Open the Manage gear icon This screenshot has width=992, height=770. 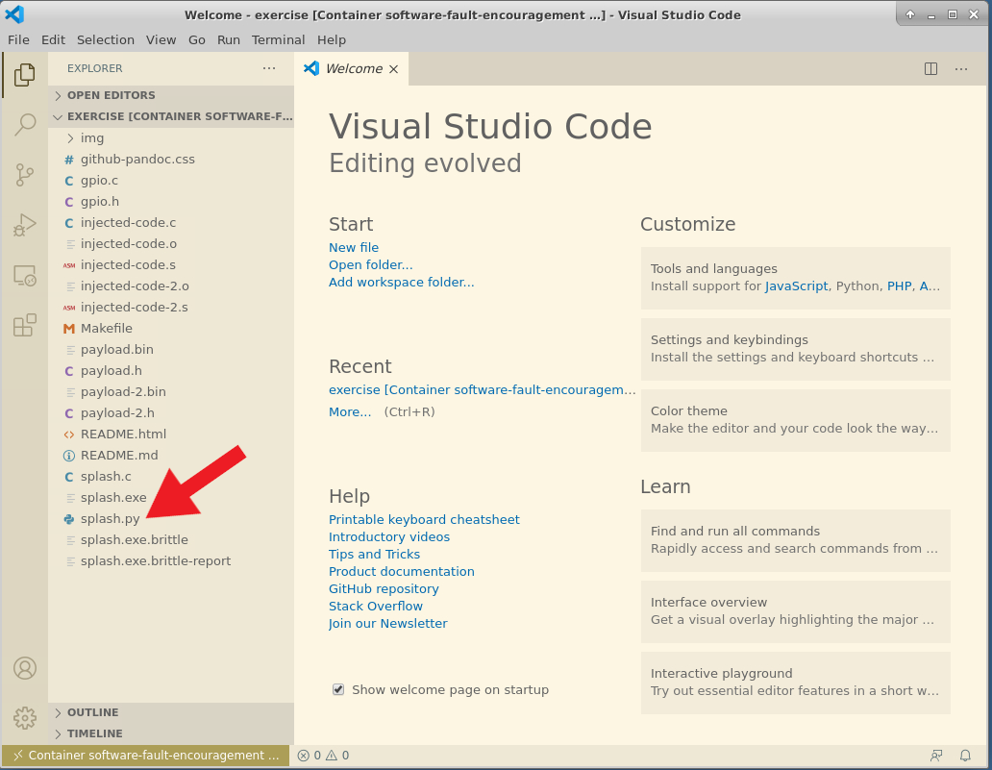[25, 718]
